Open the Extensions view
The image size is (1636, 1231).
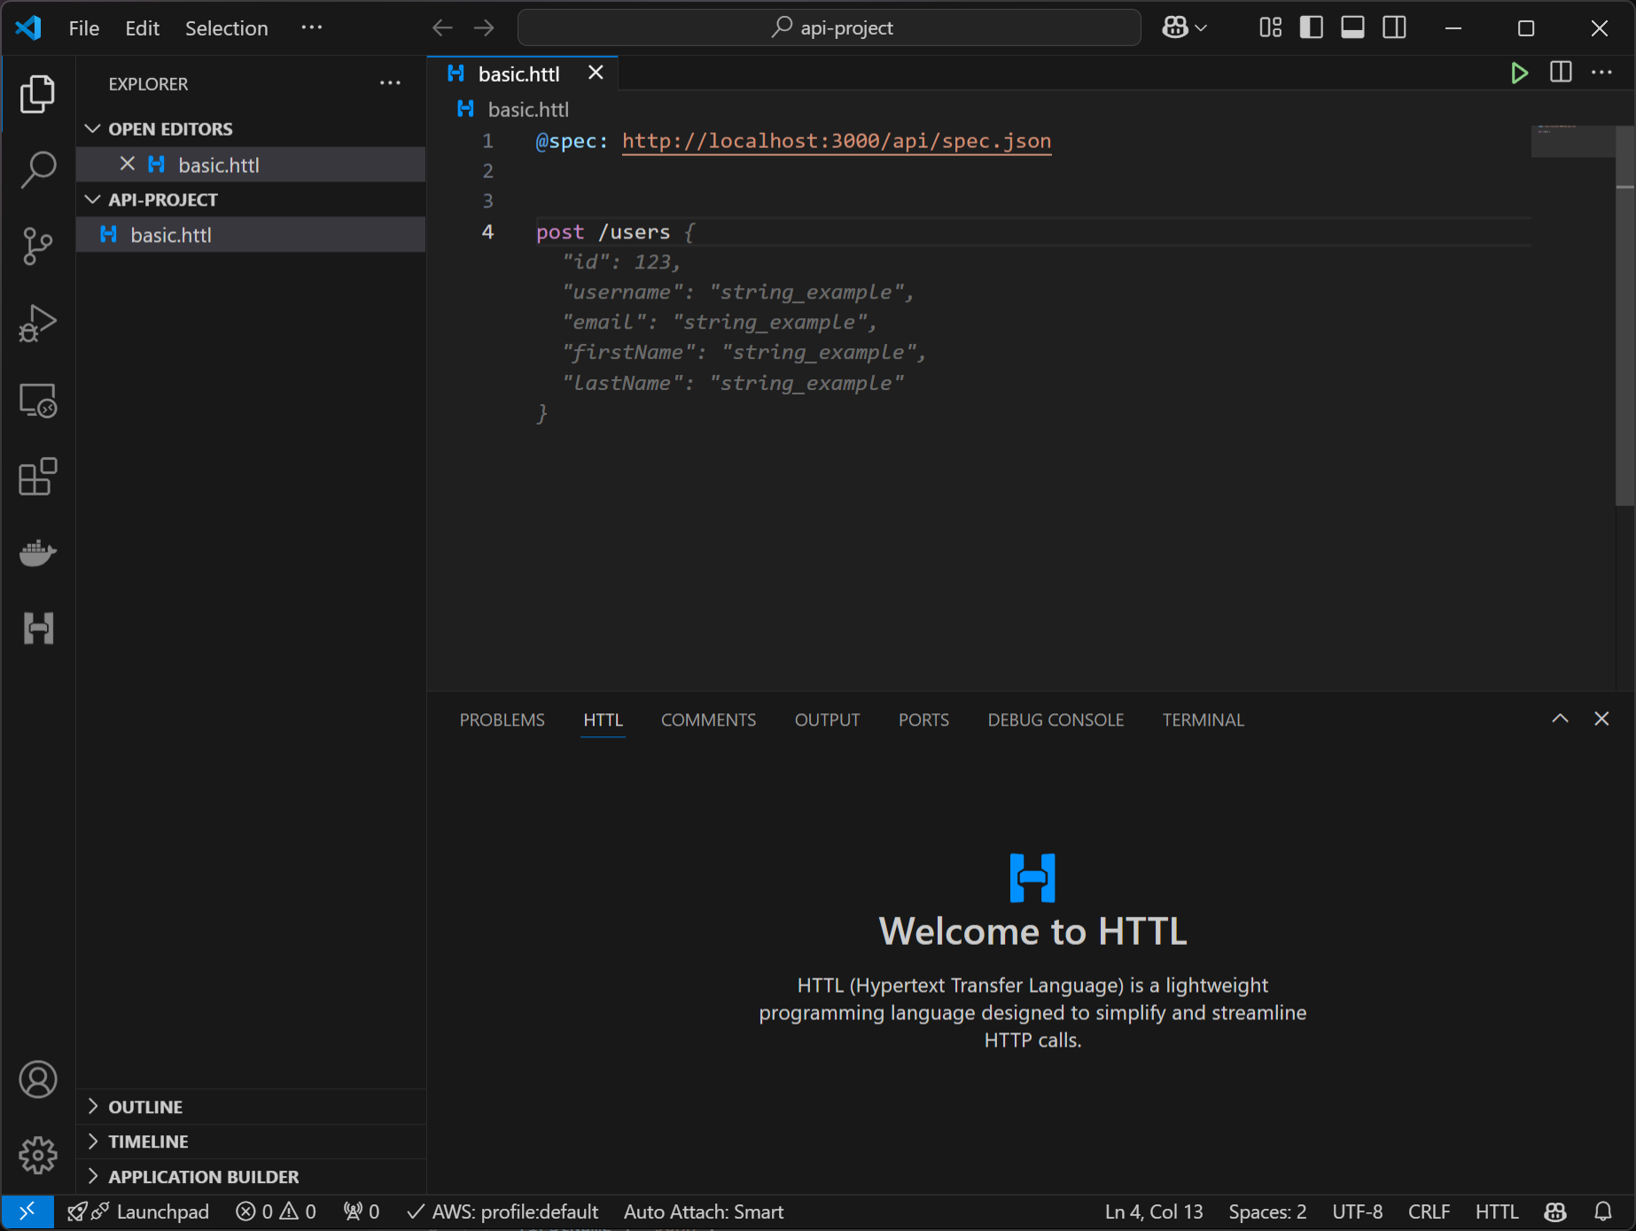pyautogui.click(x=37, y=477)
